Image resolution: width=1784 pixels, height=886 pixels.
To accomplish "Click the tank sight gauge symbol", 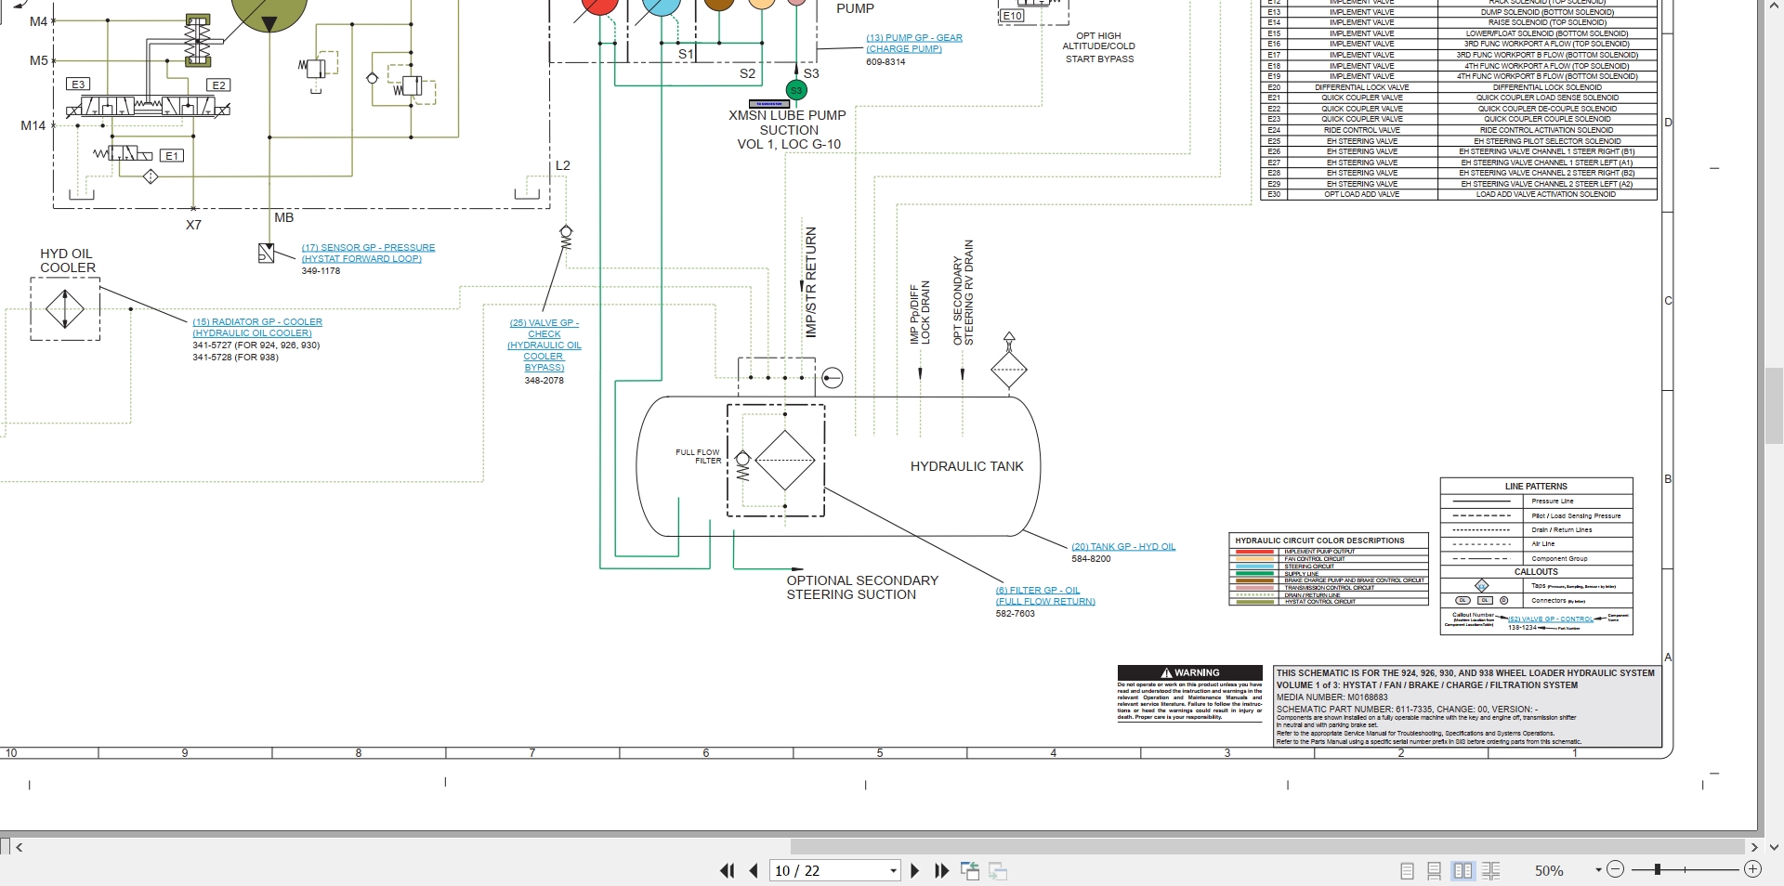I will 833,378.
